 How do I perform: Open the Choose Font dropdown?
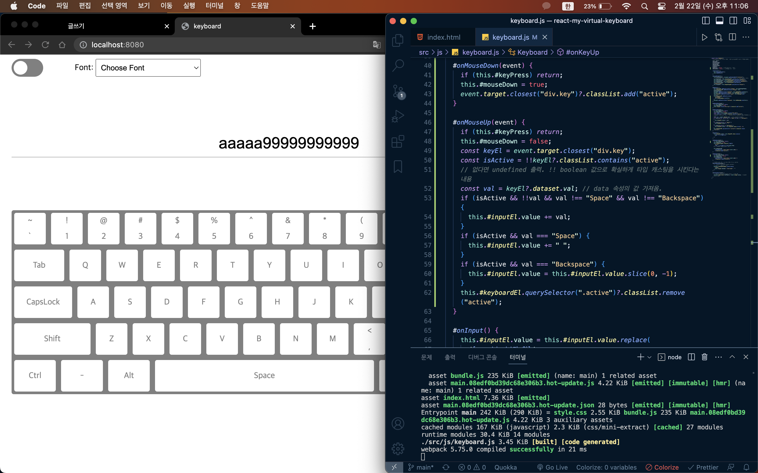pyautogui.click(x=148, y=68)
